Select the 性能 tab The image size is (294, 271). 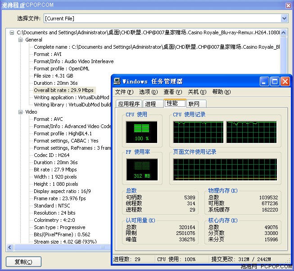(x=175, y=103)
